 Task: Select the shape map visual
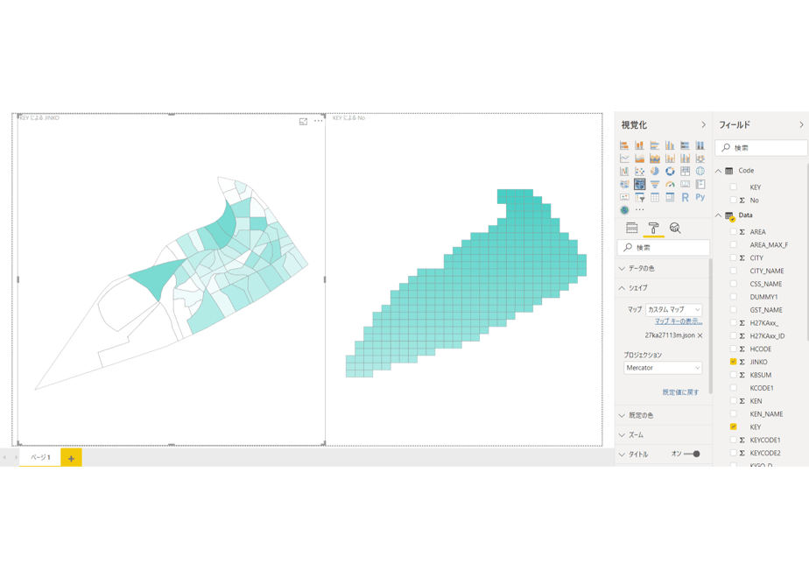[x=639, y=184]
